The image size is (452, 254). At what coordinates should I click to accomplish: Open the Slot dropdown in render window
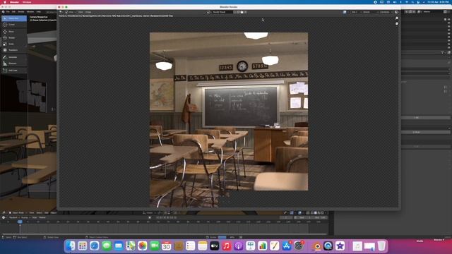click(355, 12)
